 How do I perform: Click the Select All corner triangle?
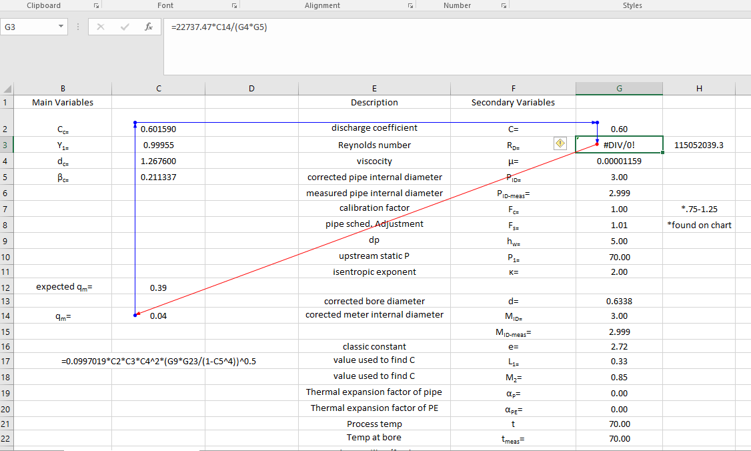point(7,89)
